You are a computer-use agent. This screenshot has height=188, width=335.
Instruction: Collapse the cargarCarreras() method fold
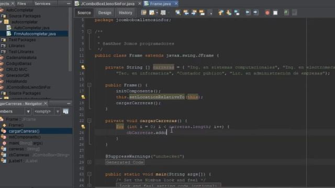coord(90,121)
